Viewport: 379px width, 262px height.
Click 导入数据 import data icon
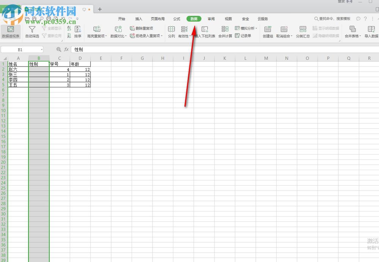coord(371,32)
